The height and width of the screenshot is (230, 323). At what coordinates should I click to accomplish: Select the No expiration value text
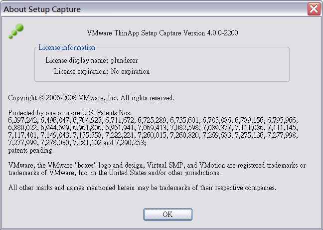click(x=130, y=71)
